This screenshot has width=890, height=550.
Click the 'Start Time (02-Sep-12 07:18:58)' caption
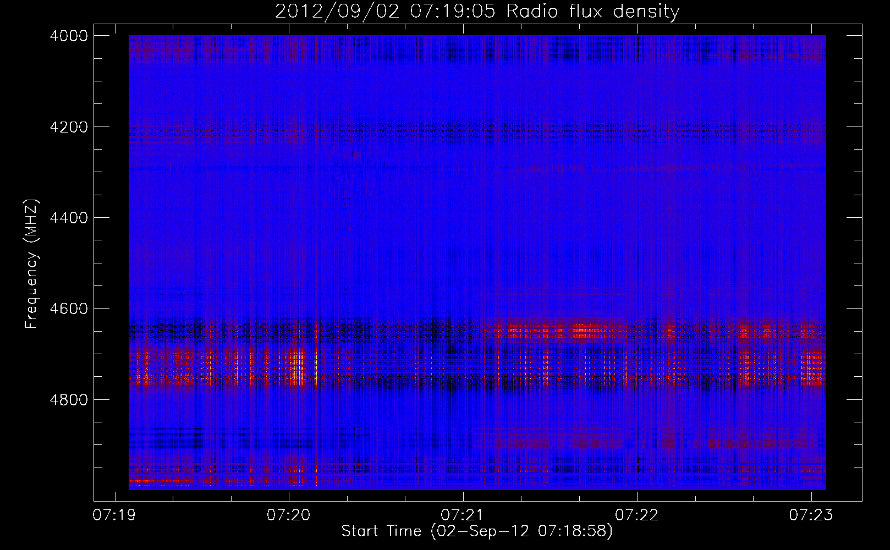(x=477, y=531)
